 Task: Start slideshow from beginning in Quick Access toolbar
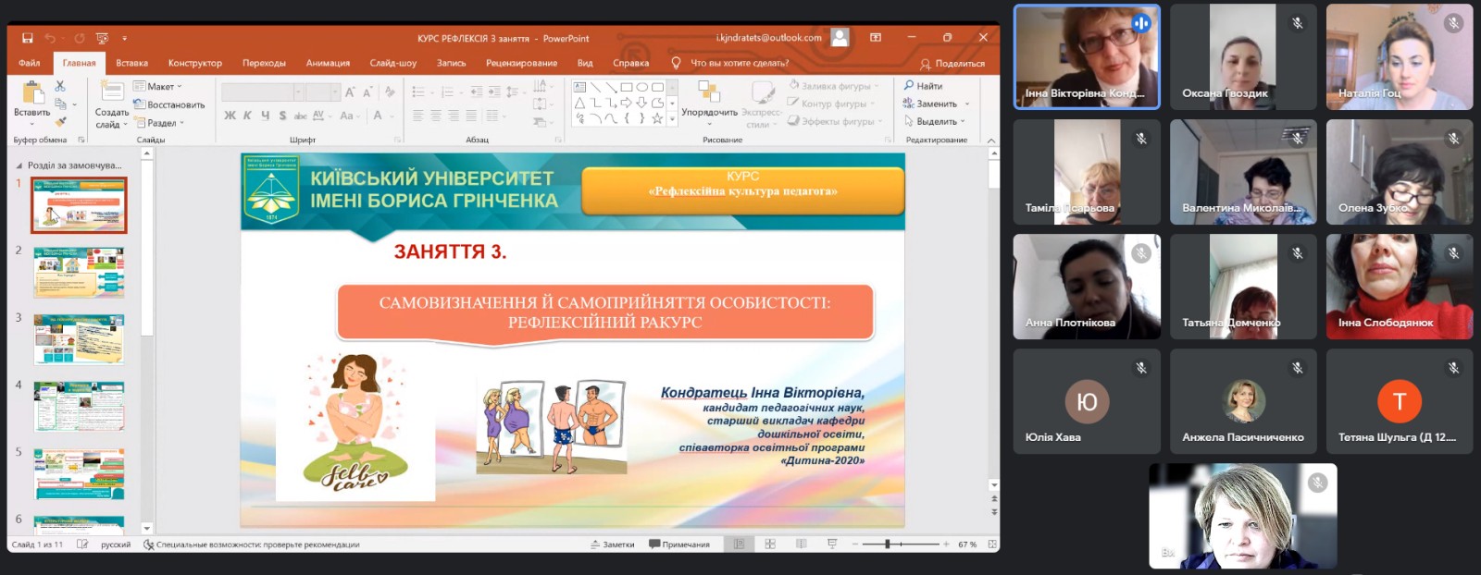point(102,38)
